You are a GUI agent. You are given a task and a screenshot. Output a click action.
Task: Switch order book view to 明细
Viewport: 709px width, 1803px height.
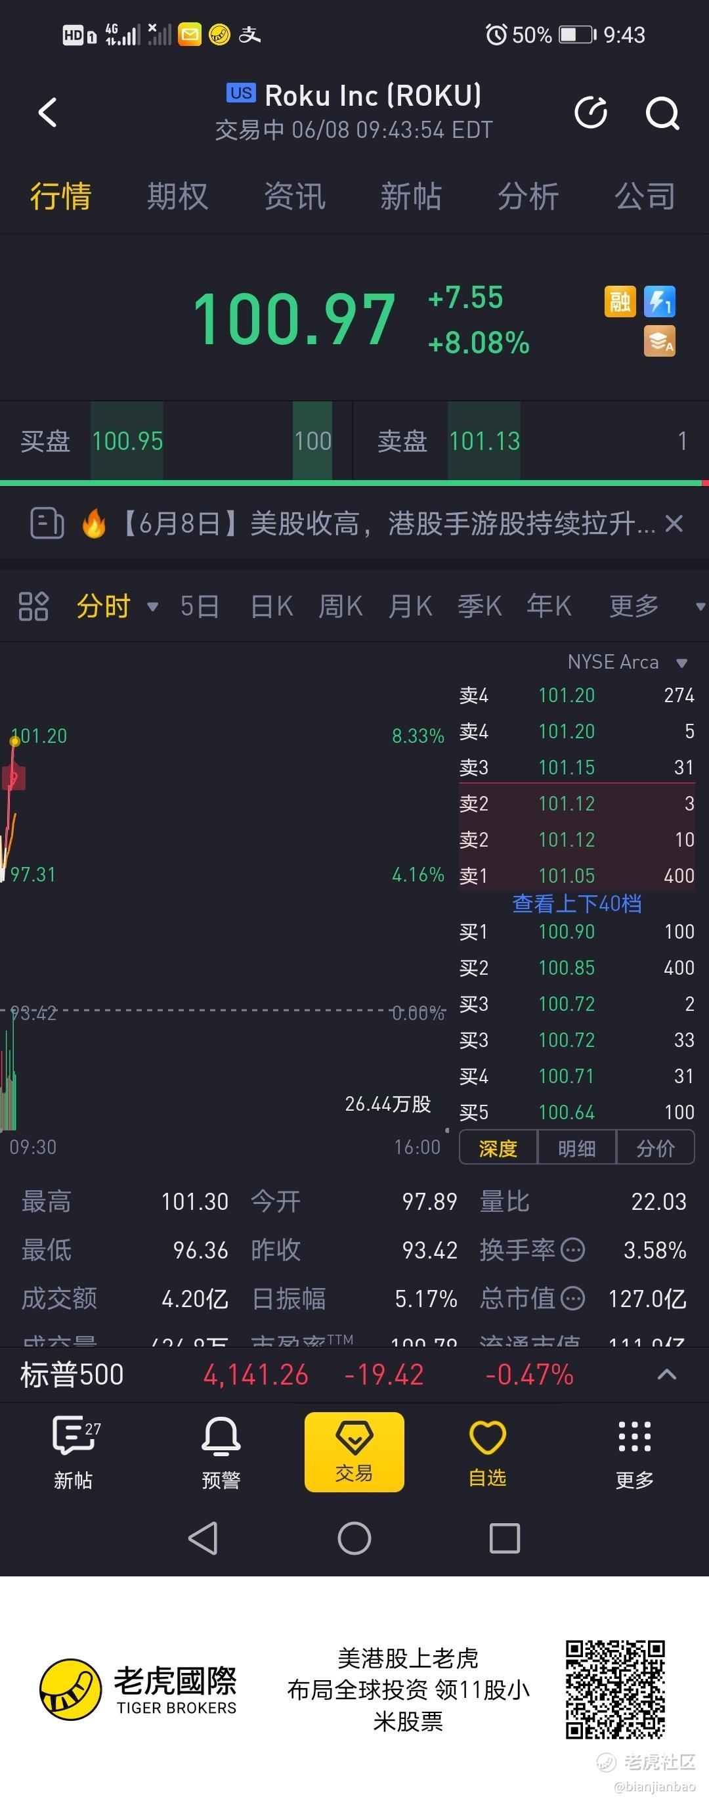click(x=577, y=1148)
